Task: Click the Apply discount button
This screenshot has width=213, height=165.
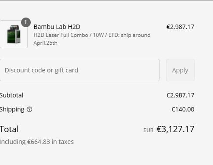Action: [x=180, y=70]
